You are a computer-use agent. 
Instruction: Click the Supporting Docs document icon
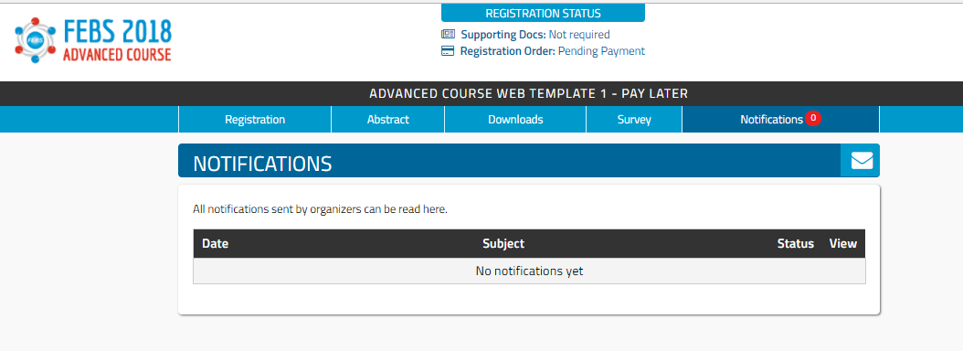[448, 35]
